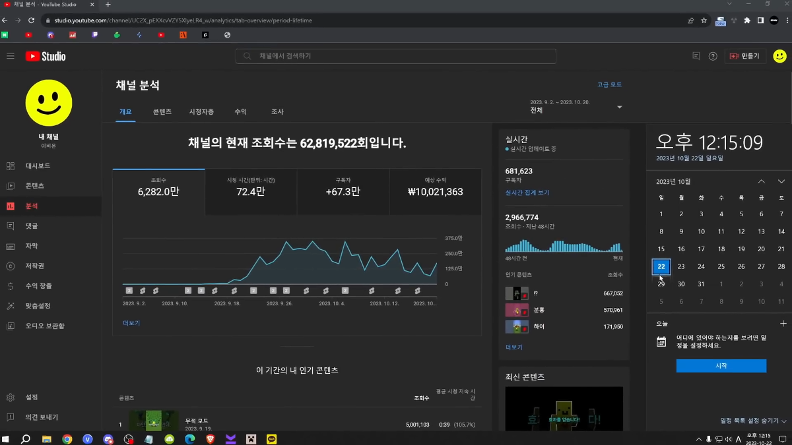Open KakaoTalk from the Windows taskbar

coord(271,439)
